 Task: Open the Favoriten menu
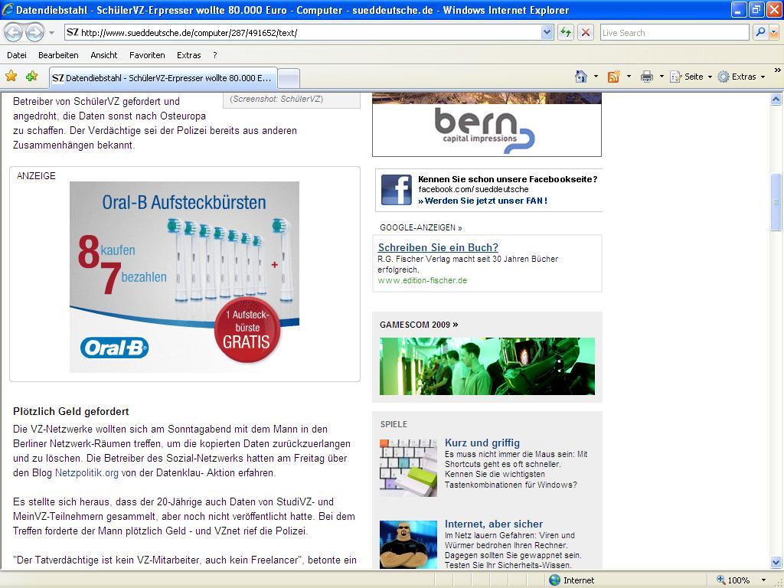click(147, 55)
